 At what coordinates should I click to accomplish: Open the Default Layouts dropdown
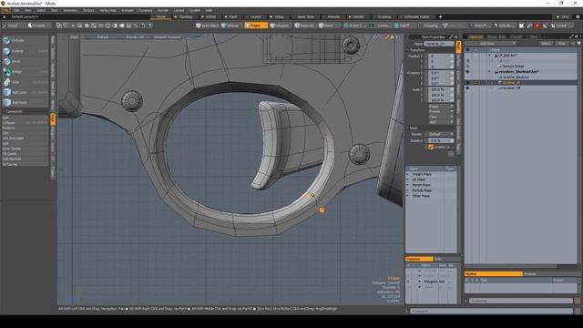(25, 16)
